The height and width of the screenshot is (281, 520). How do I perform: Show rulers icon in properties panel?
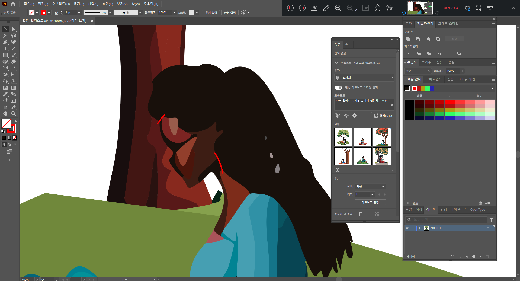click(361, 214)
